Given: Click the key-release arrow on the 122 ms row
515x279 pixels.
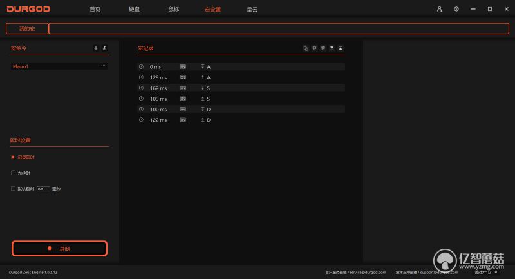Looking at the screenshot, I should click(203, 120).
